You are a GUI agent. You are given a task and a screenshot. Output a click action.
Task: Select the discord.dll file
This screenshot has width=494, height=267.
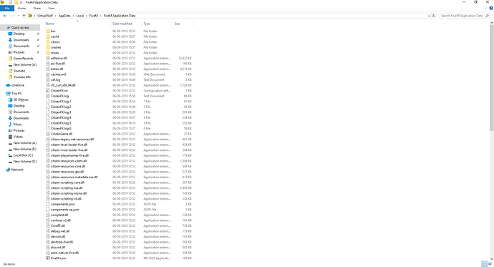[x=58, y=248]
